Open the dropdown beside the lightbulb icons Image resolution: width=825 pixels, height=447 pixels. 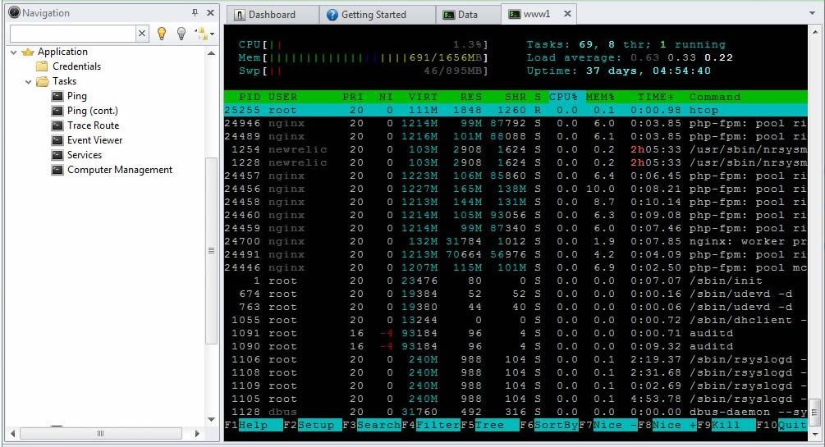coord(204,34)
